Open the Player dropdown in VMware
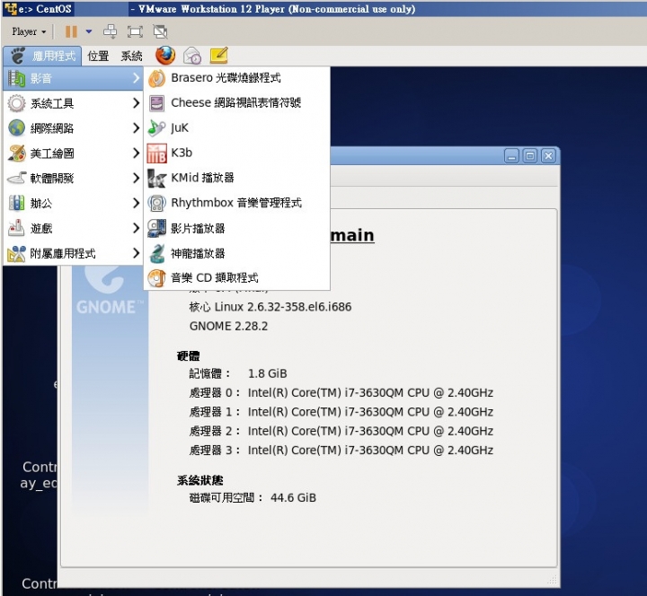The width and height of the screenshot is (647, 596). pos(29,31)
